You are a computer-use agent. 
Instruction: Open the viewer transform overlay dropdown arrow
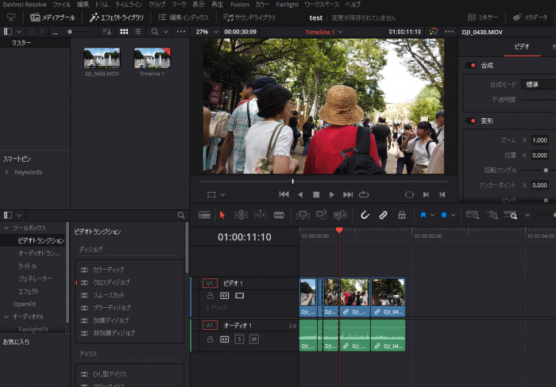tap(222, 194)
